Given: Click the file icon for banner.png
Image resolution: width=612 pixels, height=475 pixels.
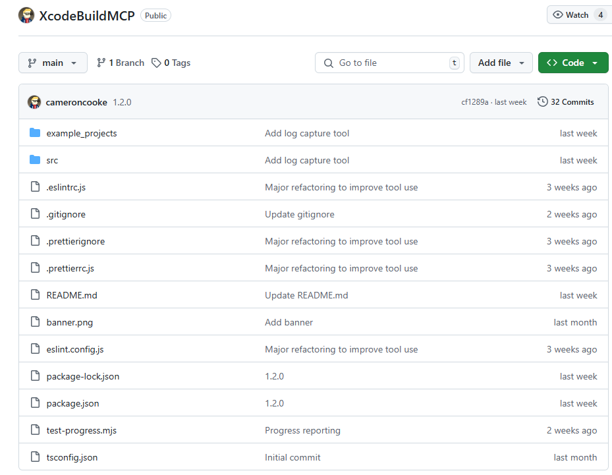Looking at the screenshot, I should pos(35,322).
